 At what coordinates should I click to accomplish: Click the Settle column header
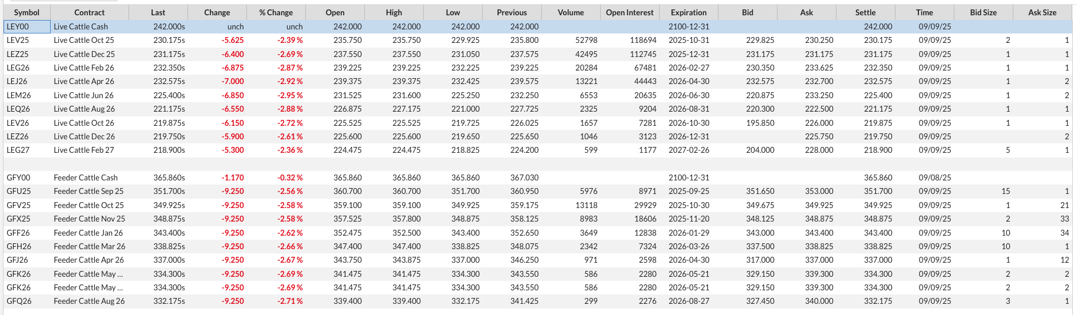pyautogui.click(x=865, y=12)
